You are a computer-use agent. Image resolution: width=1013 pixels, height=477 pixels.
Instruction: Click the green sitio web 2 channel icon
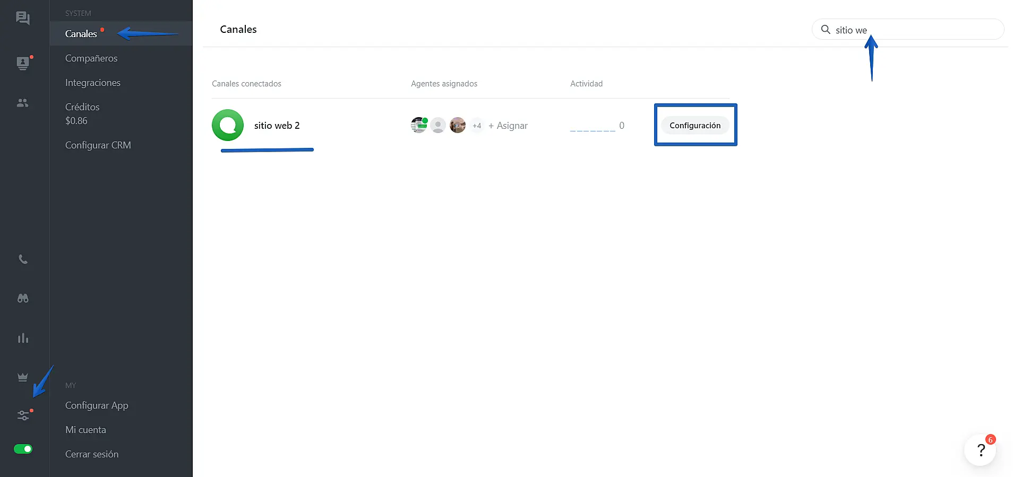tap(228, 125)
